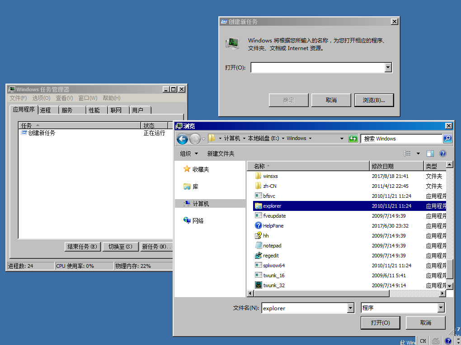461x345 pixels.
Task: Open help in Browse dialog toolbar
Action: pyautogui.click(x=443, y=154)
